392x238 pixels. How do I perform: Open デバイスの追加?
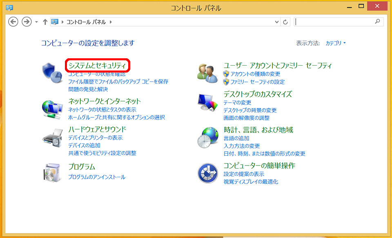(x=84, y=145)
